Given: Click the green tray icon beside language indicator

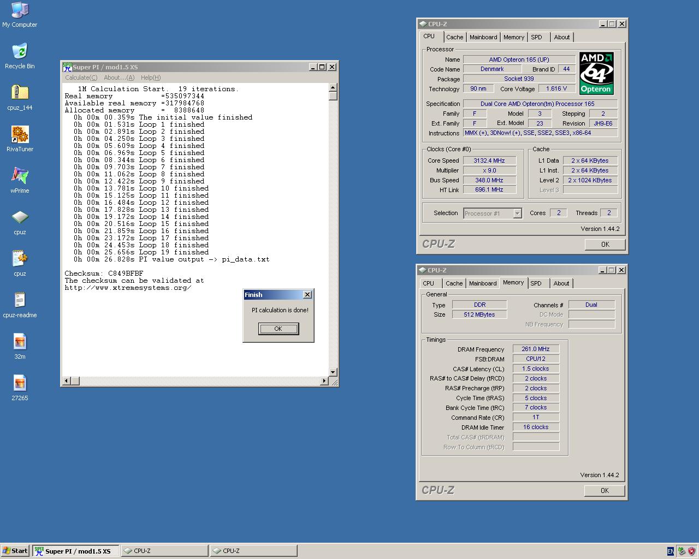Looking at the screenshot, I should click(x=681, y=551).
